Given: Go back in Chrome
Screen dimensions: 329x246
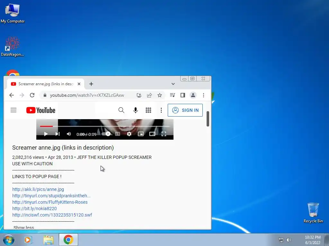Looking at the screenshot, I should pos(12,95).
